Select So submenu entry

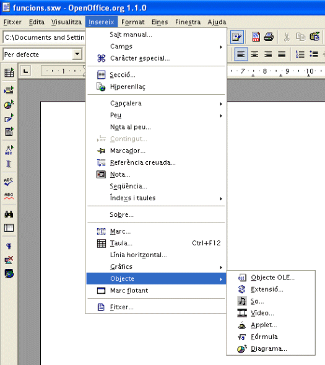click(271, 301)
